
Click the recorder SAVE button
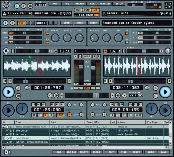pyautogui.click(x=80, y=23)
